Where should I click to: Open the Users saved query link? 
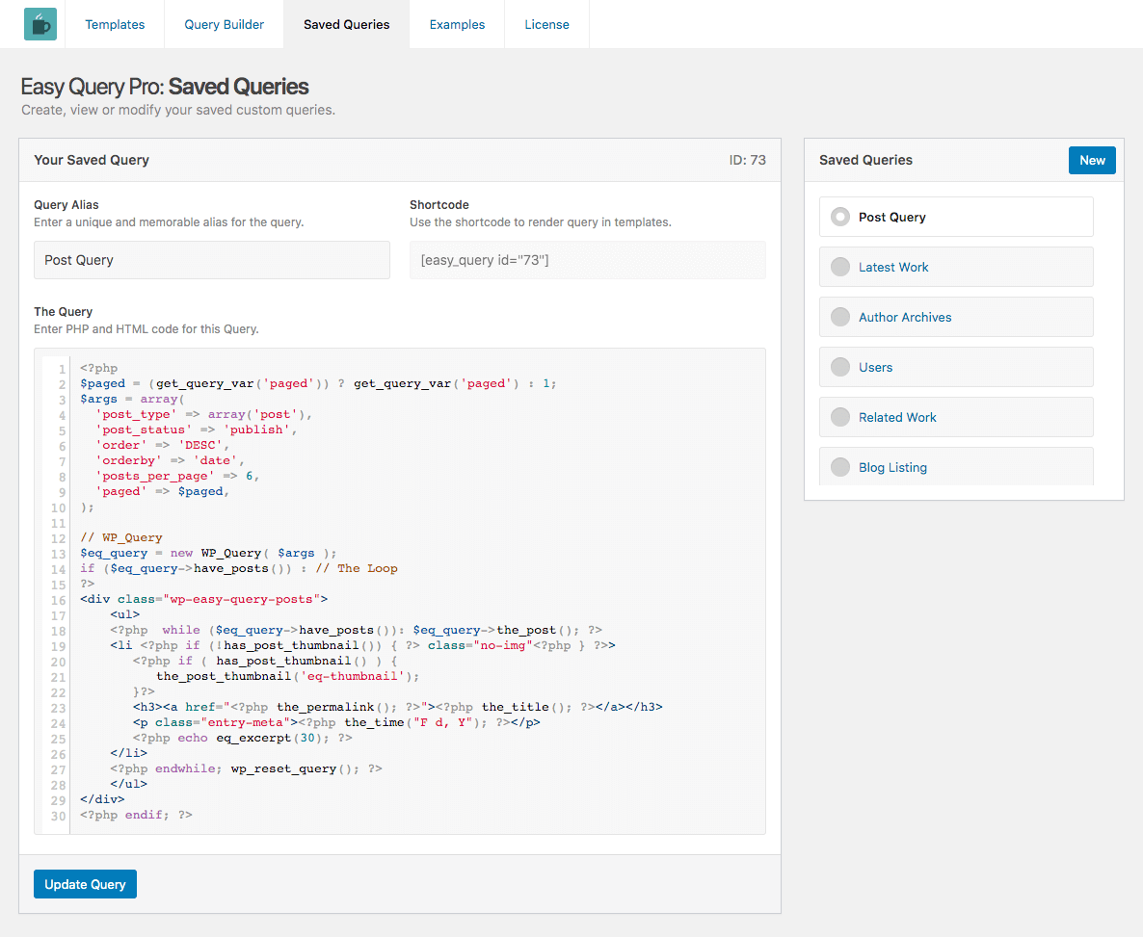tap(875, 367)
